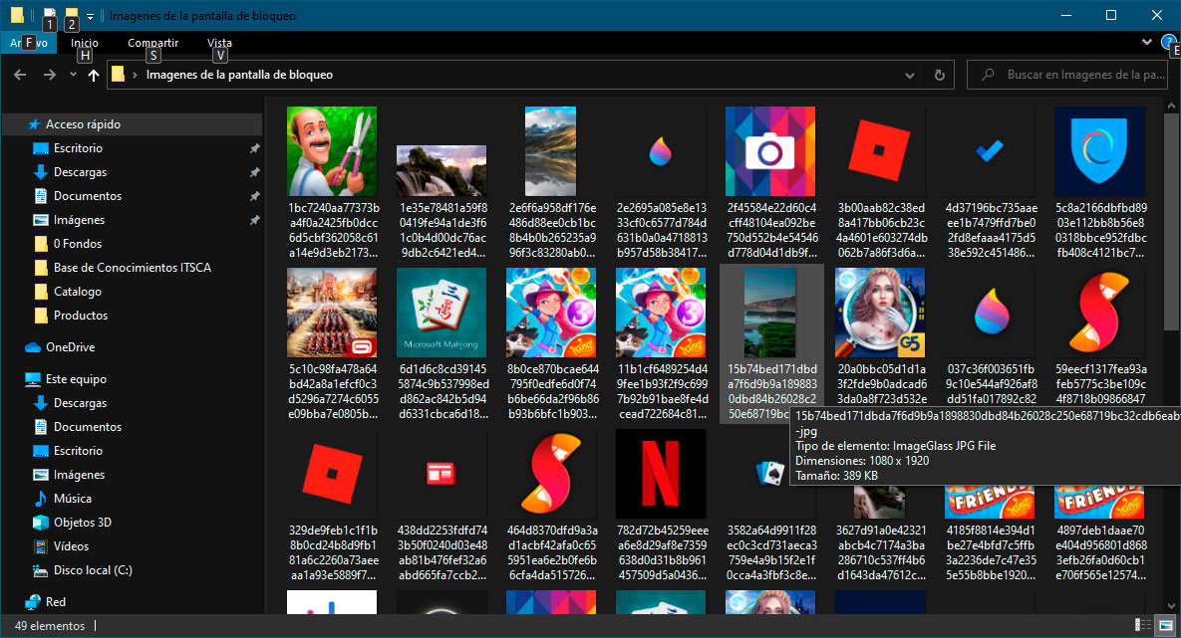Open the Inicio ribbon tab
This screenshot has height=638, width=1181.
click(85, 43)
